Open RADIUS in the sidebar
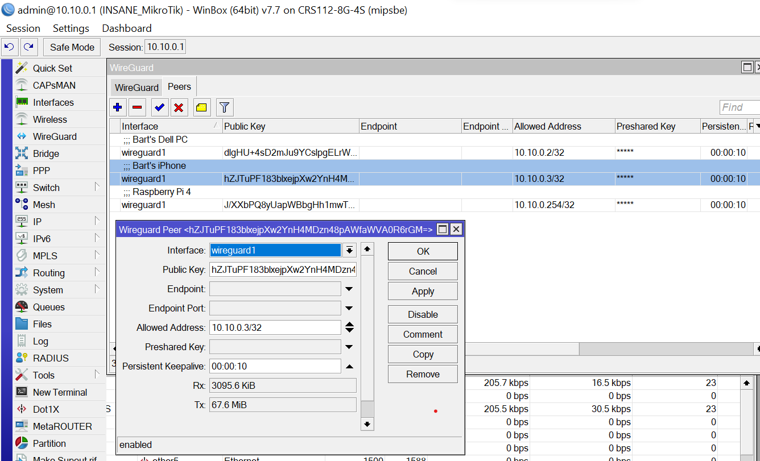The image size is (760, 461). (51, 358)
